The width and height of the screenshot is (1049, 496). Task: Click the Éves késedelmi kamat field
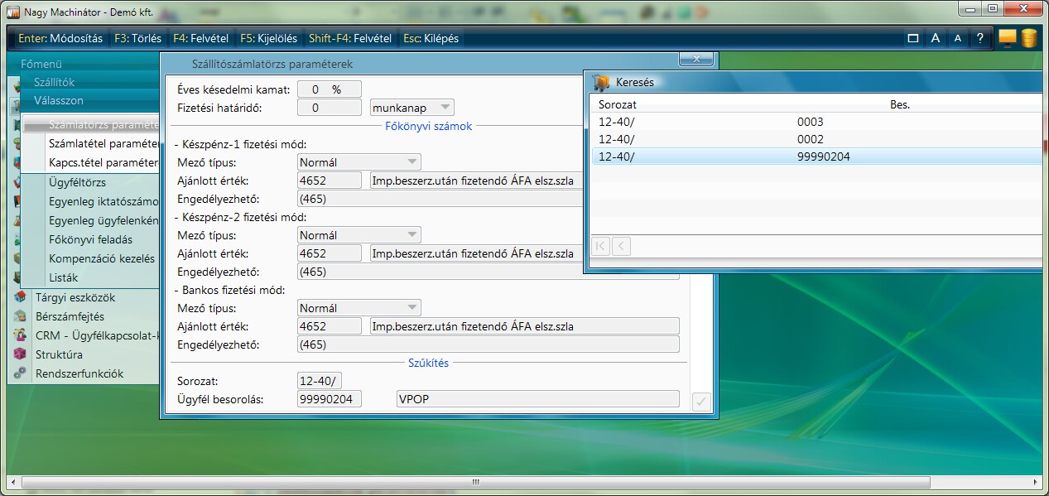(330, 89)
